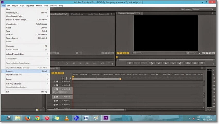This screenshot has height=124, width=219.
Task: Open button editor plus in Program monitor
Action: point(213,64)
